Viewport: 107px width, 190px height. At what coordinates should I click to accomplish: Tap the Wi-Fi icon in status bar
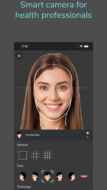pyautogui.click(x=81, y=46)
